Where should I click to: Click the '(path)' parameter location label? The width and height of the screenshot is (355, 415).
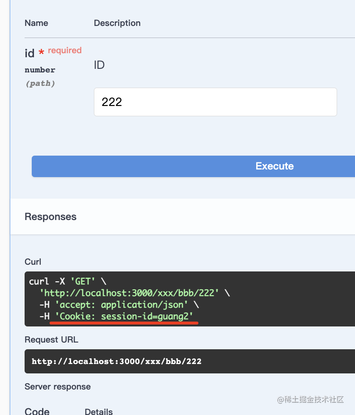(x=40, y=84)
